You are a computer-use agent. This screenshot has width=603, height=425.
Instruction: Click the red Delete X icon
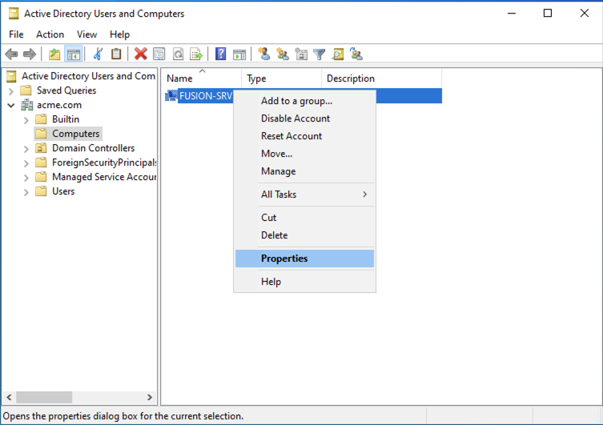[x=141, y=54]
